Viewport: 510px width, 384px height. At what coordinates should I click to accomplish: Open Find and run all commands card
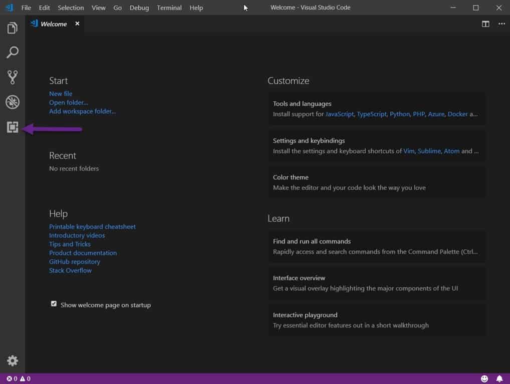click(377, 246)
